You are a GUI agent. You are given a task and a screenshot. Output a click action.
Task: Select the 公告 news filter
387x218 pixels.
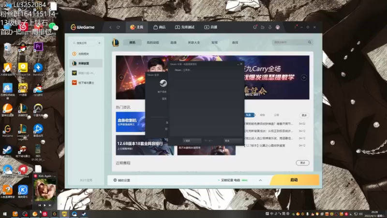click(x=276, y=115)
